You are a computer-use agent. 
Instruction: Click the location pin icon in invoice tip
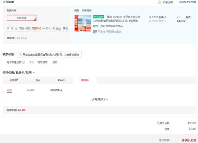(21, 55)
